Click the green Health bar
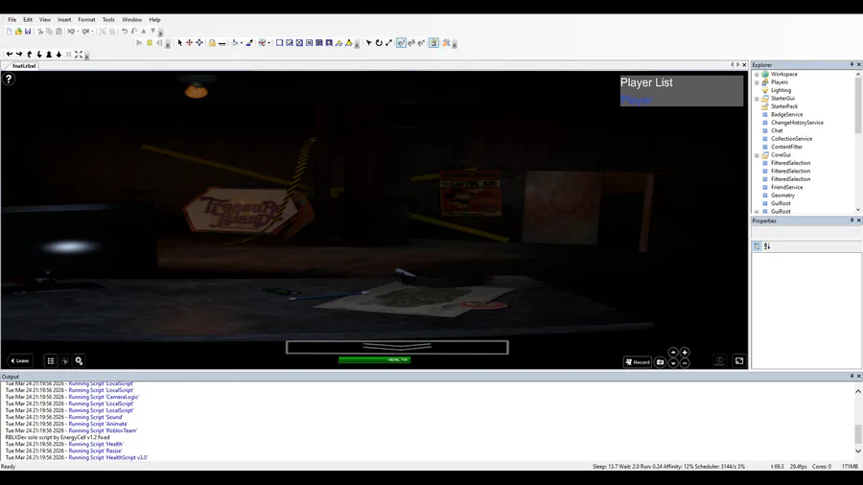863x485 pixels. click(x=375, y=359)
